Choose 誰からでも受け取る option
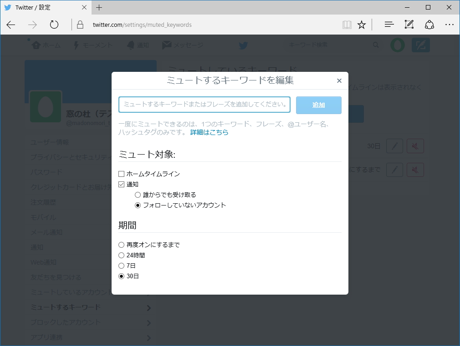Viewport: 460px width, 346px height. click(x=137, y=195)
